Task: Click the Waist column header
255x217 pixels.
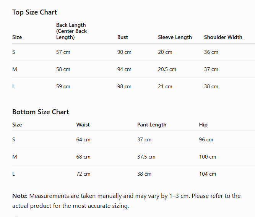Action: (83, 125)
